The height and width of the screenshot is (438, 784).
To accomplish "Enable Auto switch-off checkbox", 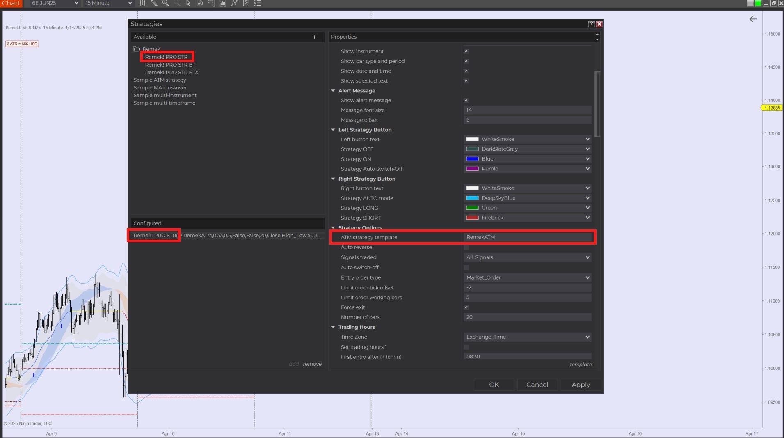I will click(466, 267).
